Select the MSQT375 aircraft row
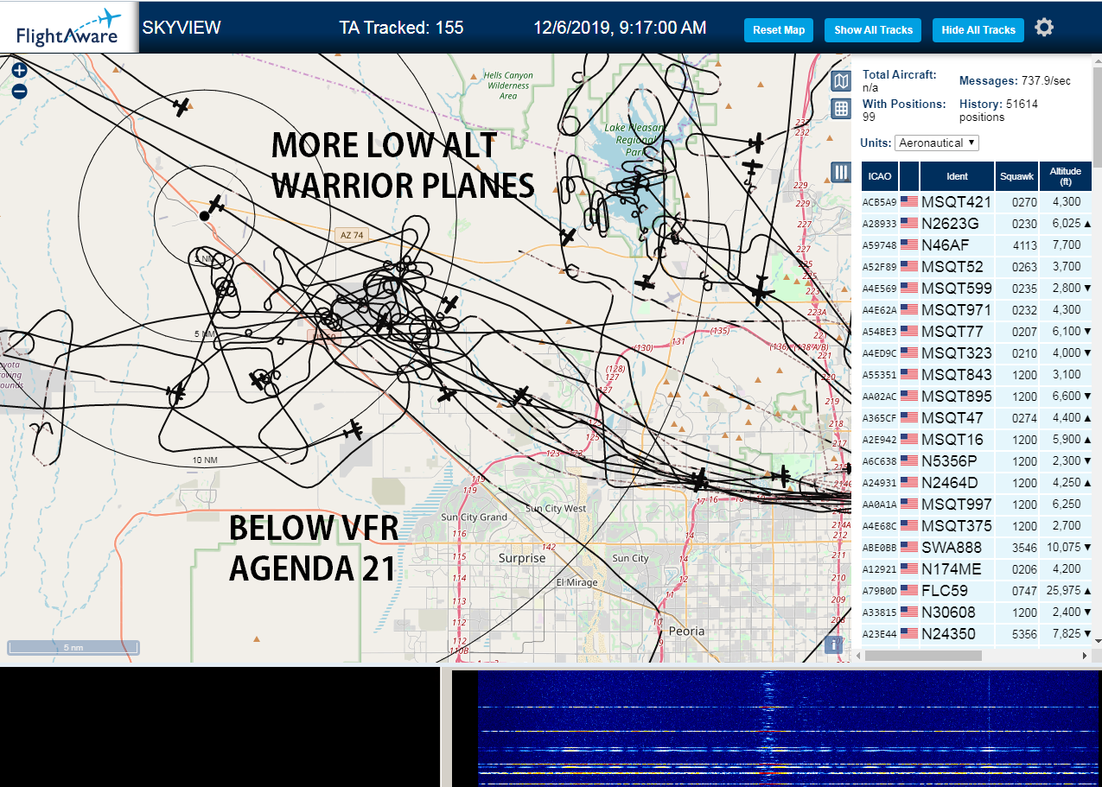This screenshot has height=787, width=1102. 977,525
